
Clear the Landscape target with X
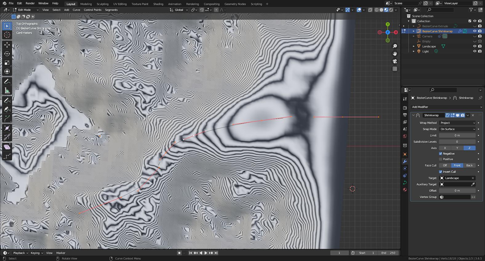[x=473, y=178]
